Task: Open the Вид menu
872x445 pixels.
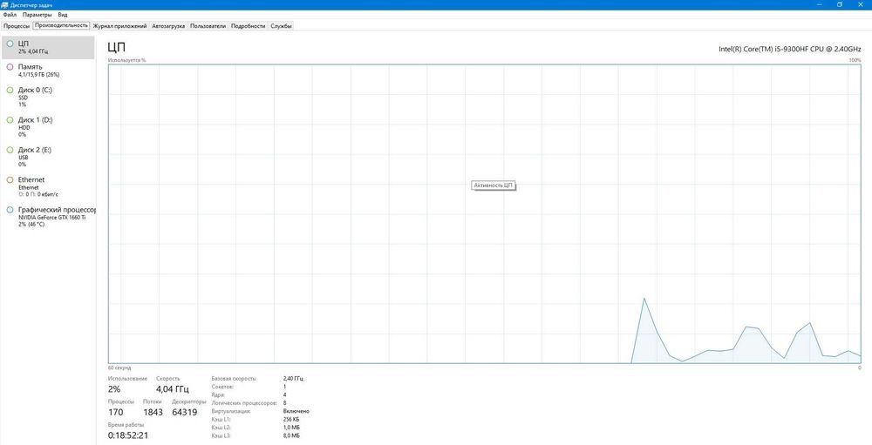Action: click(x=63, y=15)
